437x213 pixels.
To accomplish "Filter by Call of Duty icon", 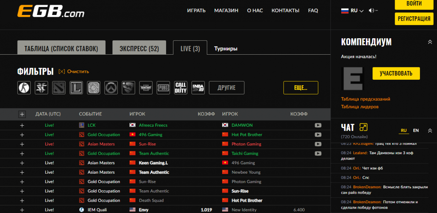I will point(181,88).
